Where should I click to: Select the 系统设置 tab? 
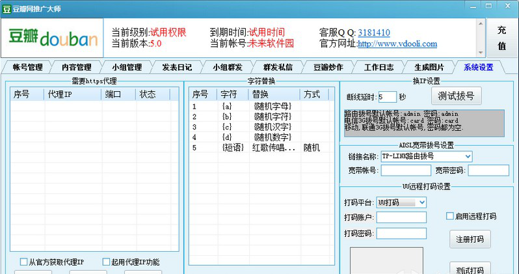[479, 67]
